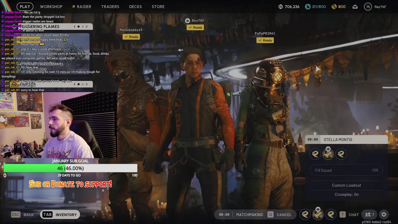Click the T key icon beside Chat
The image size is (398, 224).
coord(342,214)
